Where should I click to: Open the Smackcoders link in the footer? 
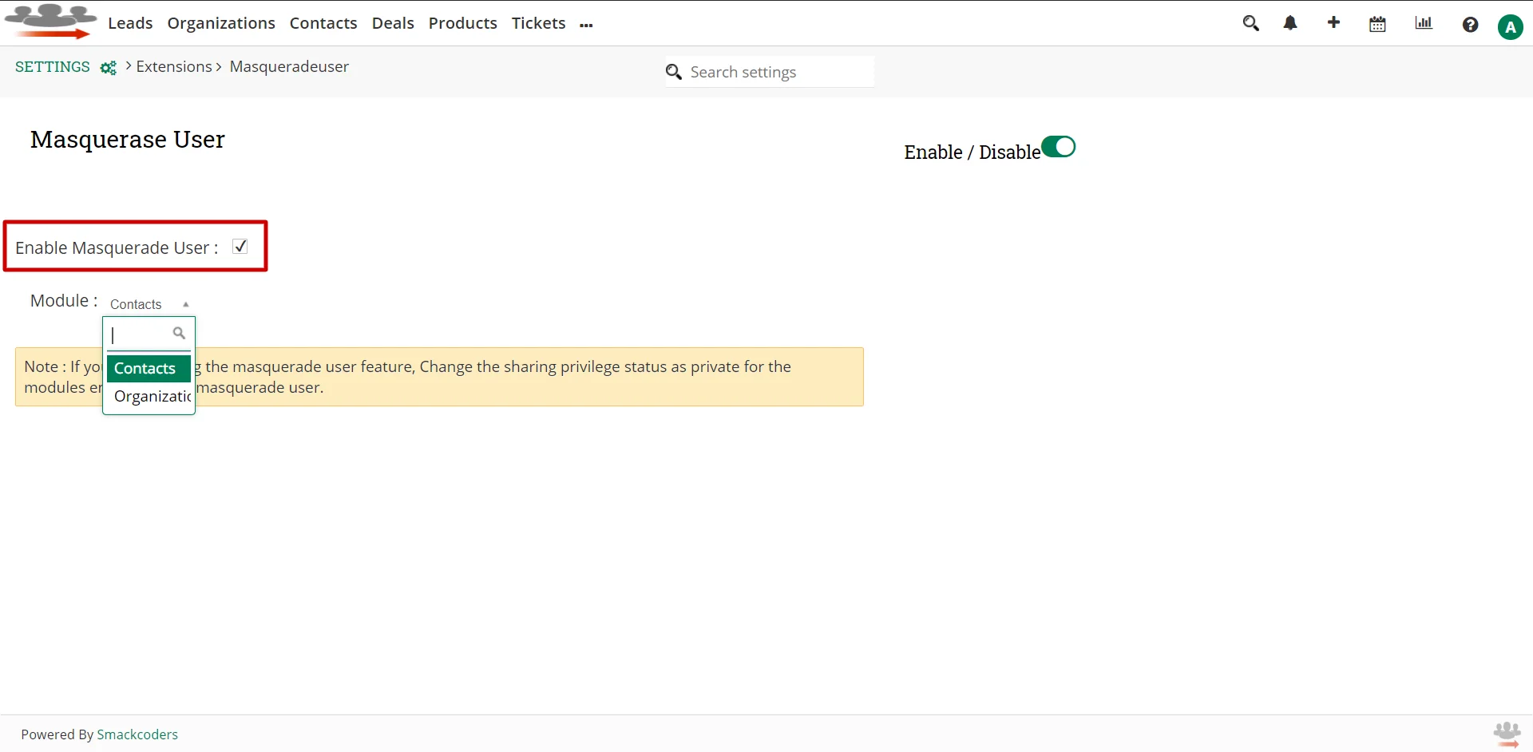point(137,734)
